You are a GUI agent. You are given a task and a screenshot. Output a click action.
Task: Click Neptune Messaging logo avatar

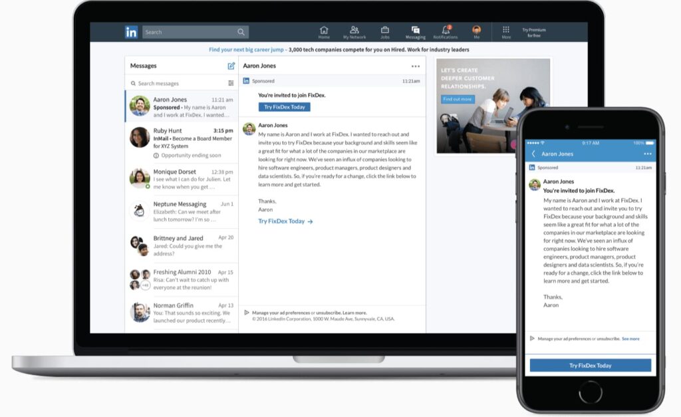point(140,211)
